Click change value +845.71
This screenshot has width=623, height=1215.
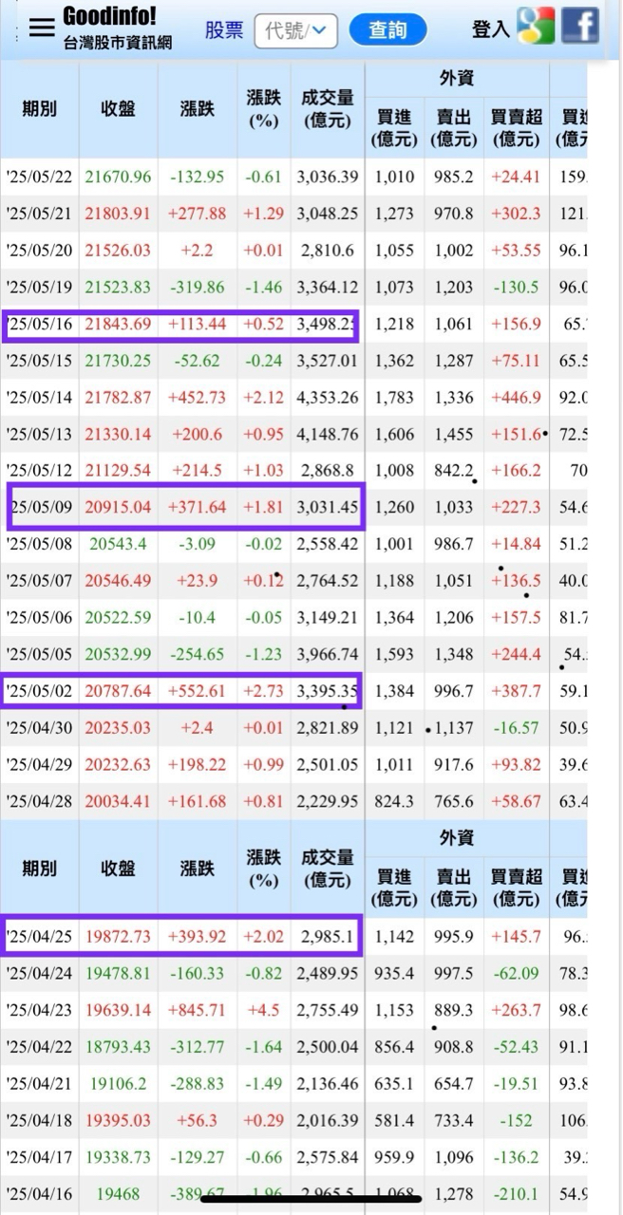pyautogui.click(x=197, y=1011)
